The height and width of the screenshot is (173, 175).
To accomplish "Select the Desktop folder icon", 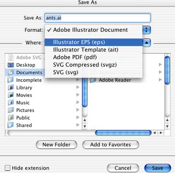I will point(11,65).
